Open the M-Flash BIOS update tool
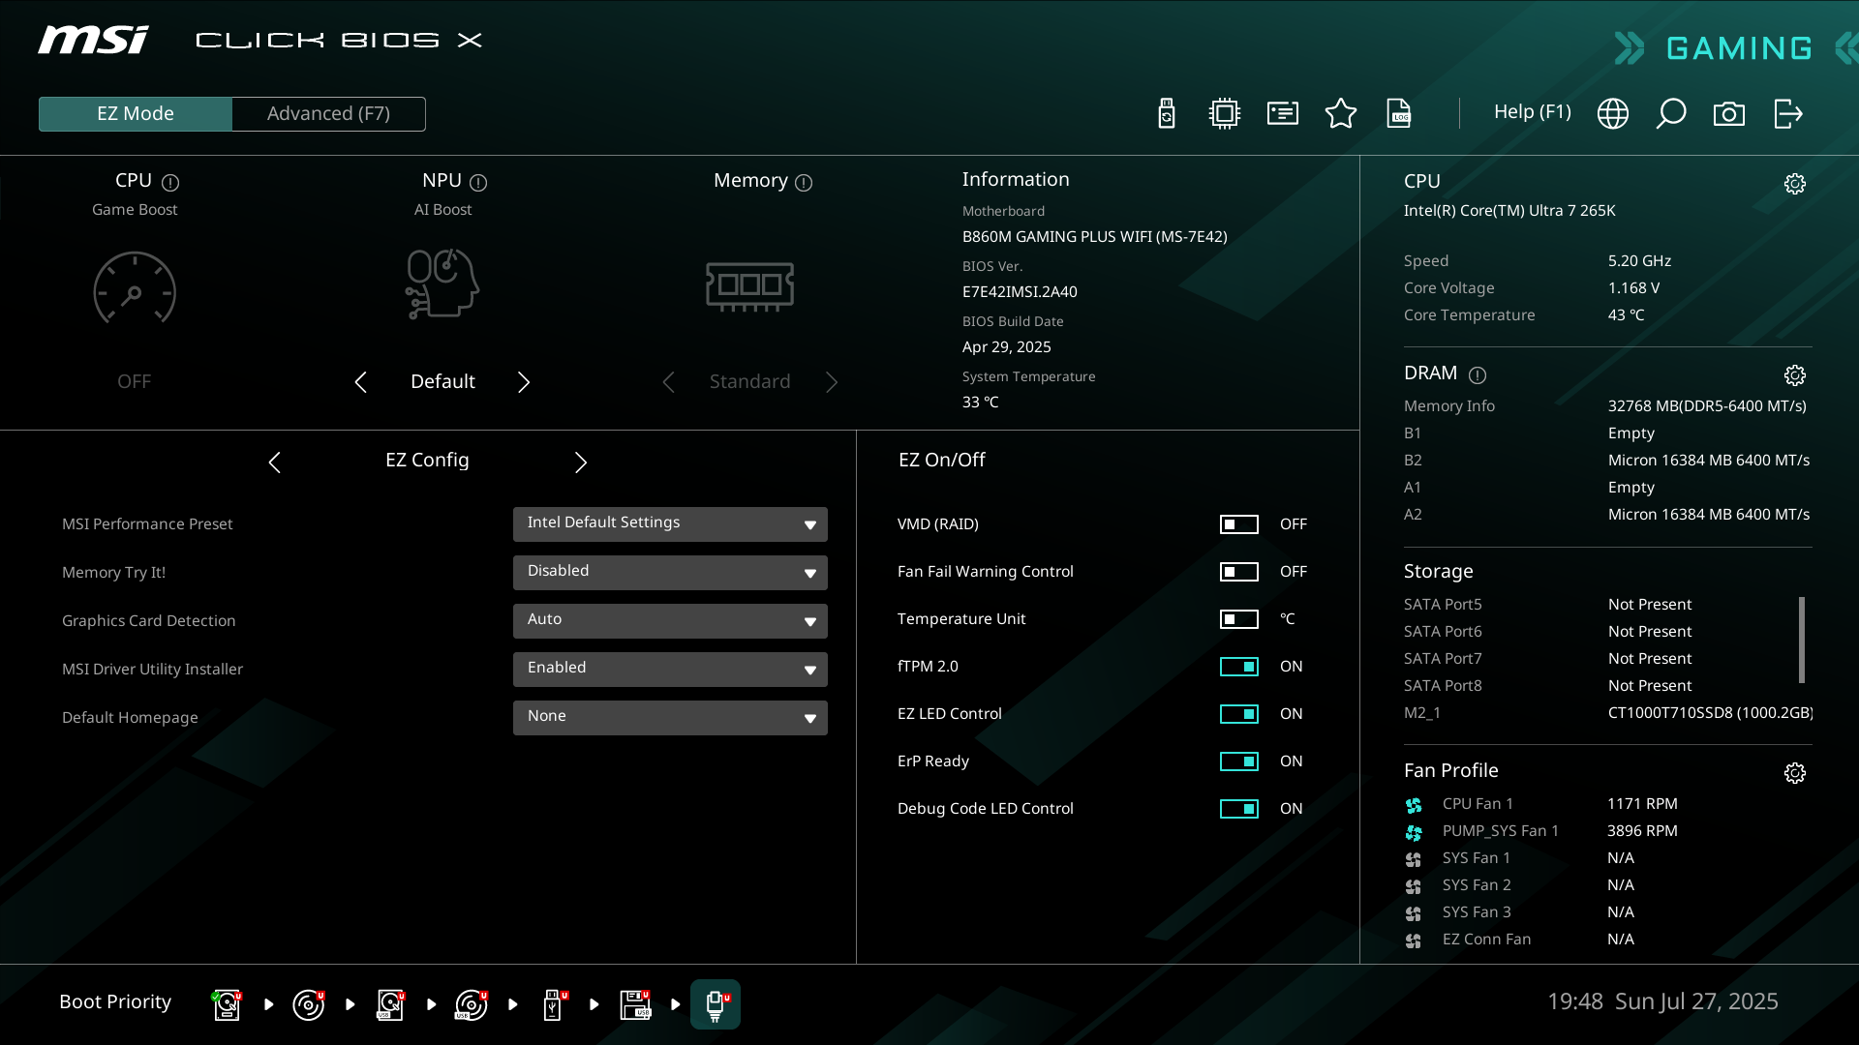The height and width of the screenshot is (1045, 1859). [1166, 113]
